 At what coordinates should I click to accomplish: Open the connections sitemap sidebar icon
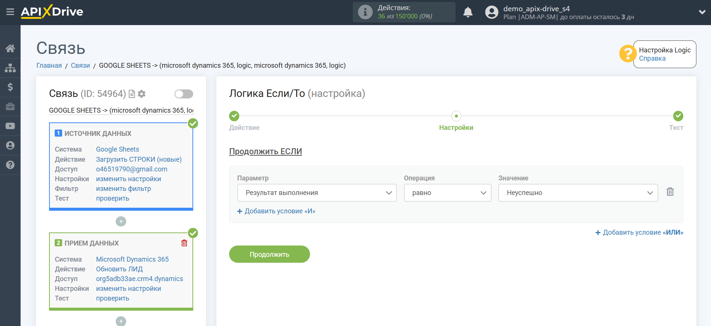[10, 68]
